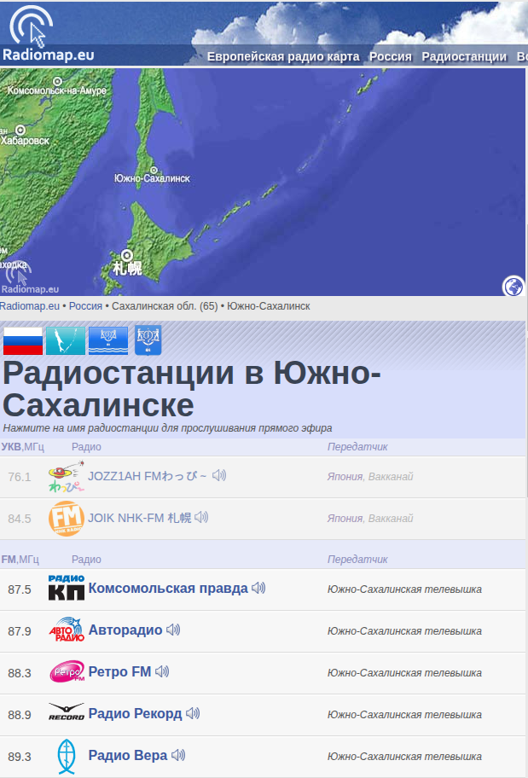This screenshot has width=528, height=778.
Task: Click speaker icon next to Авторадио
Action: 172,630
